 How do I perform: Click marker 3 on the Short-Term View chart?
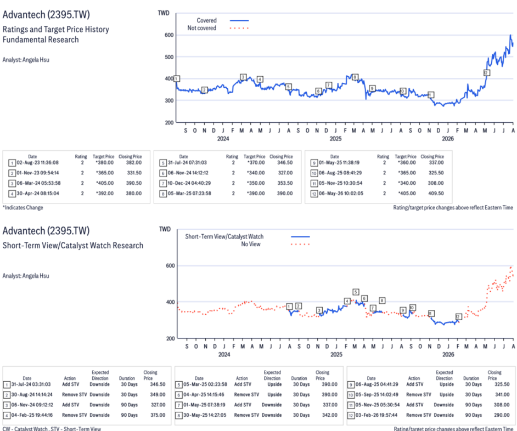pyautogui.click(x=319, y=310)
